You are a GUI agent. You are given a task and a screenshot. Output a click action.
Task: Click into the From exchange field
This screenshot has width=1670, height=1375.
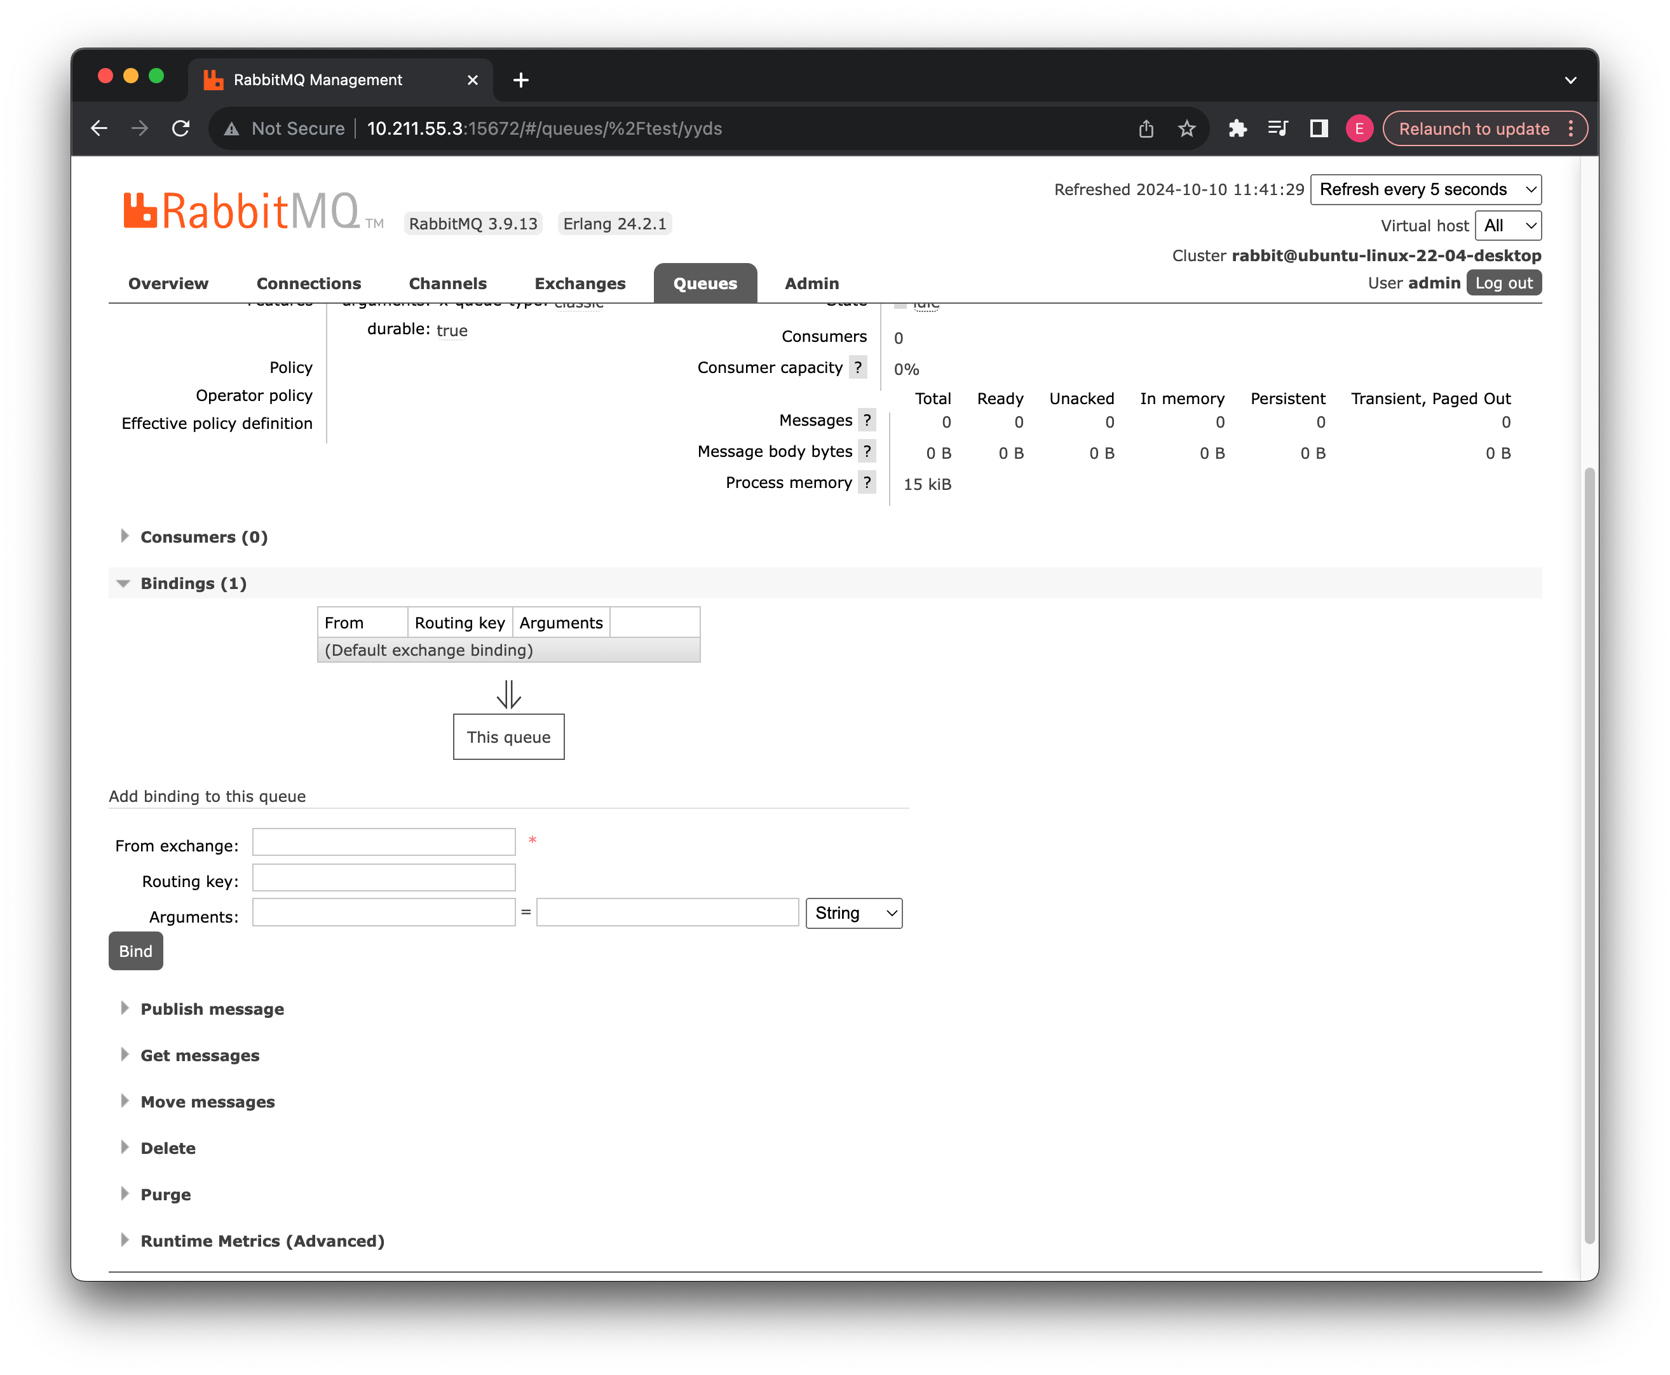[x=383, y=842]
